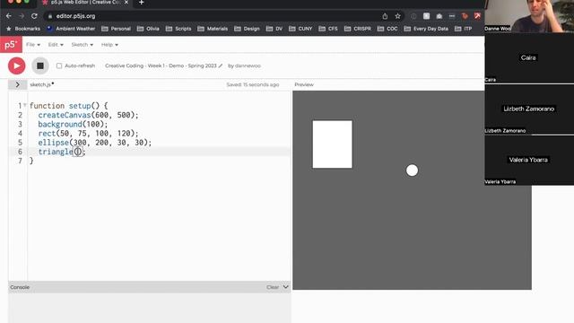Open dannewoo's profile link
The image size is (574, 323).
coord(248,65)
